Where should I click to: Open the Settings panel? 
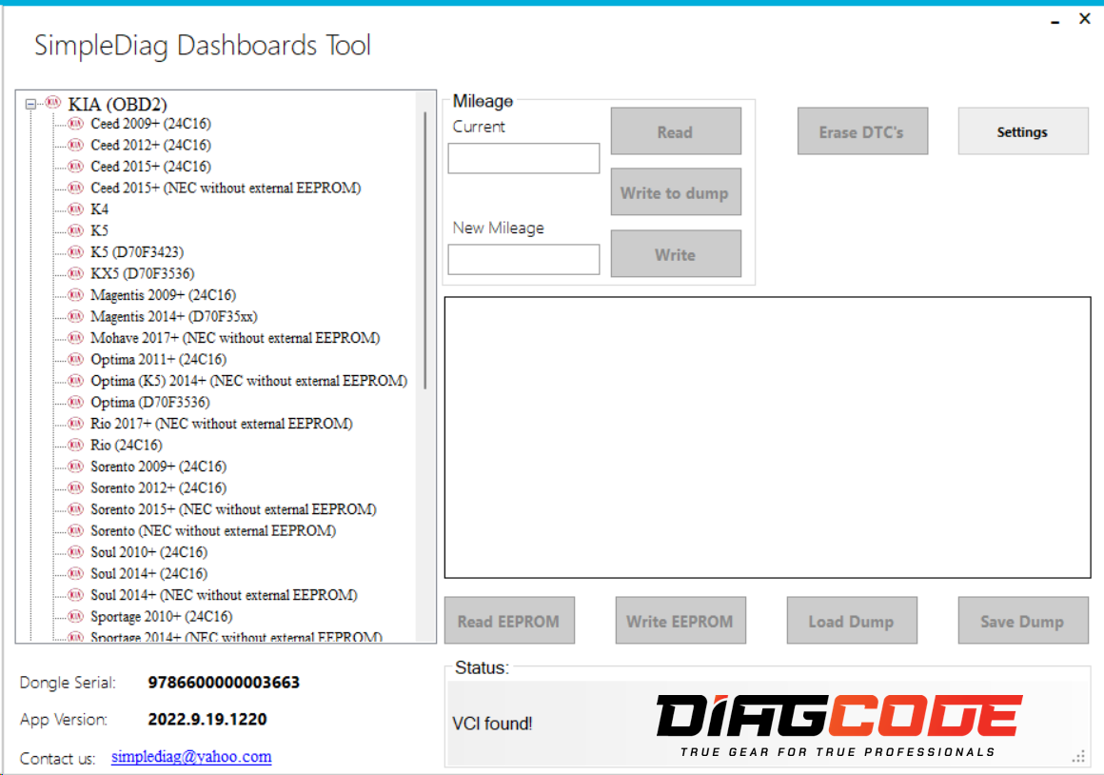point(1022,130)
